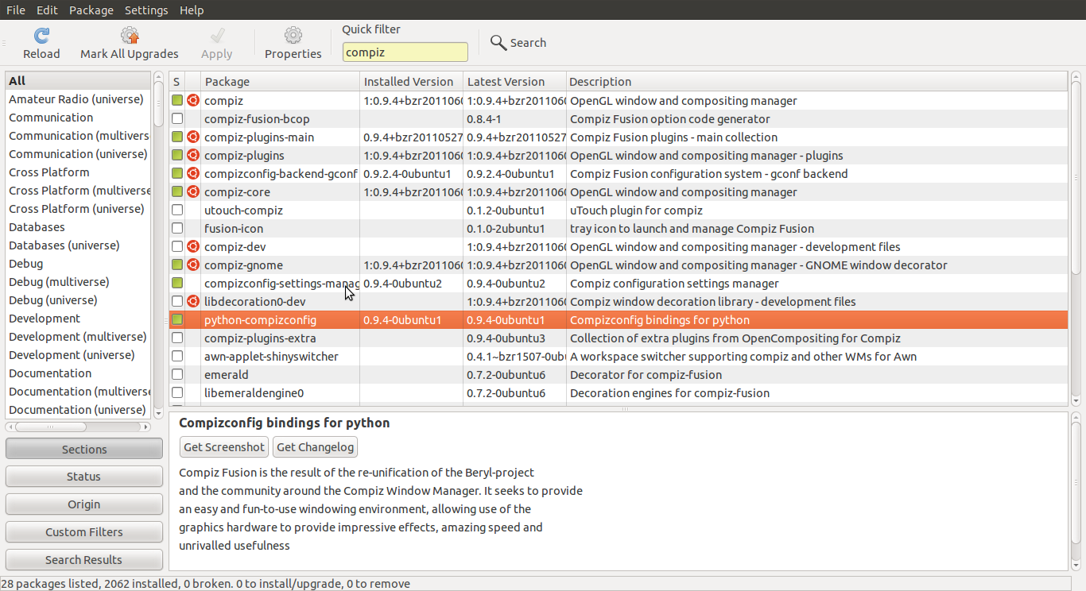Open the Package menu
This screenshot has width=1086, height=591.
pyautogui.click(x=91, y=10)
